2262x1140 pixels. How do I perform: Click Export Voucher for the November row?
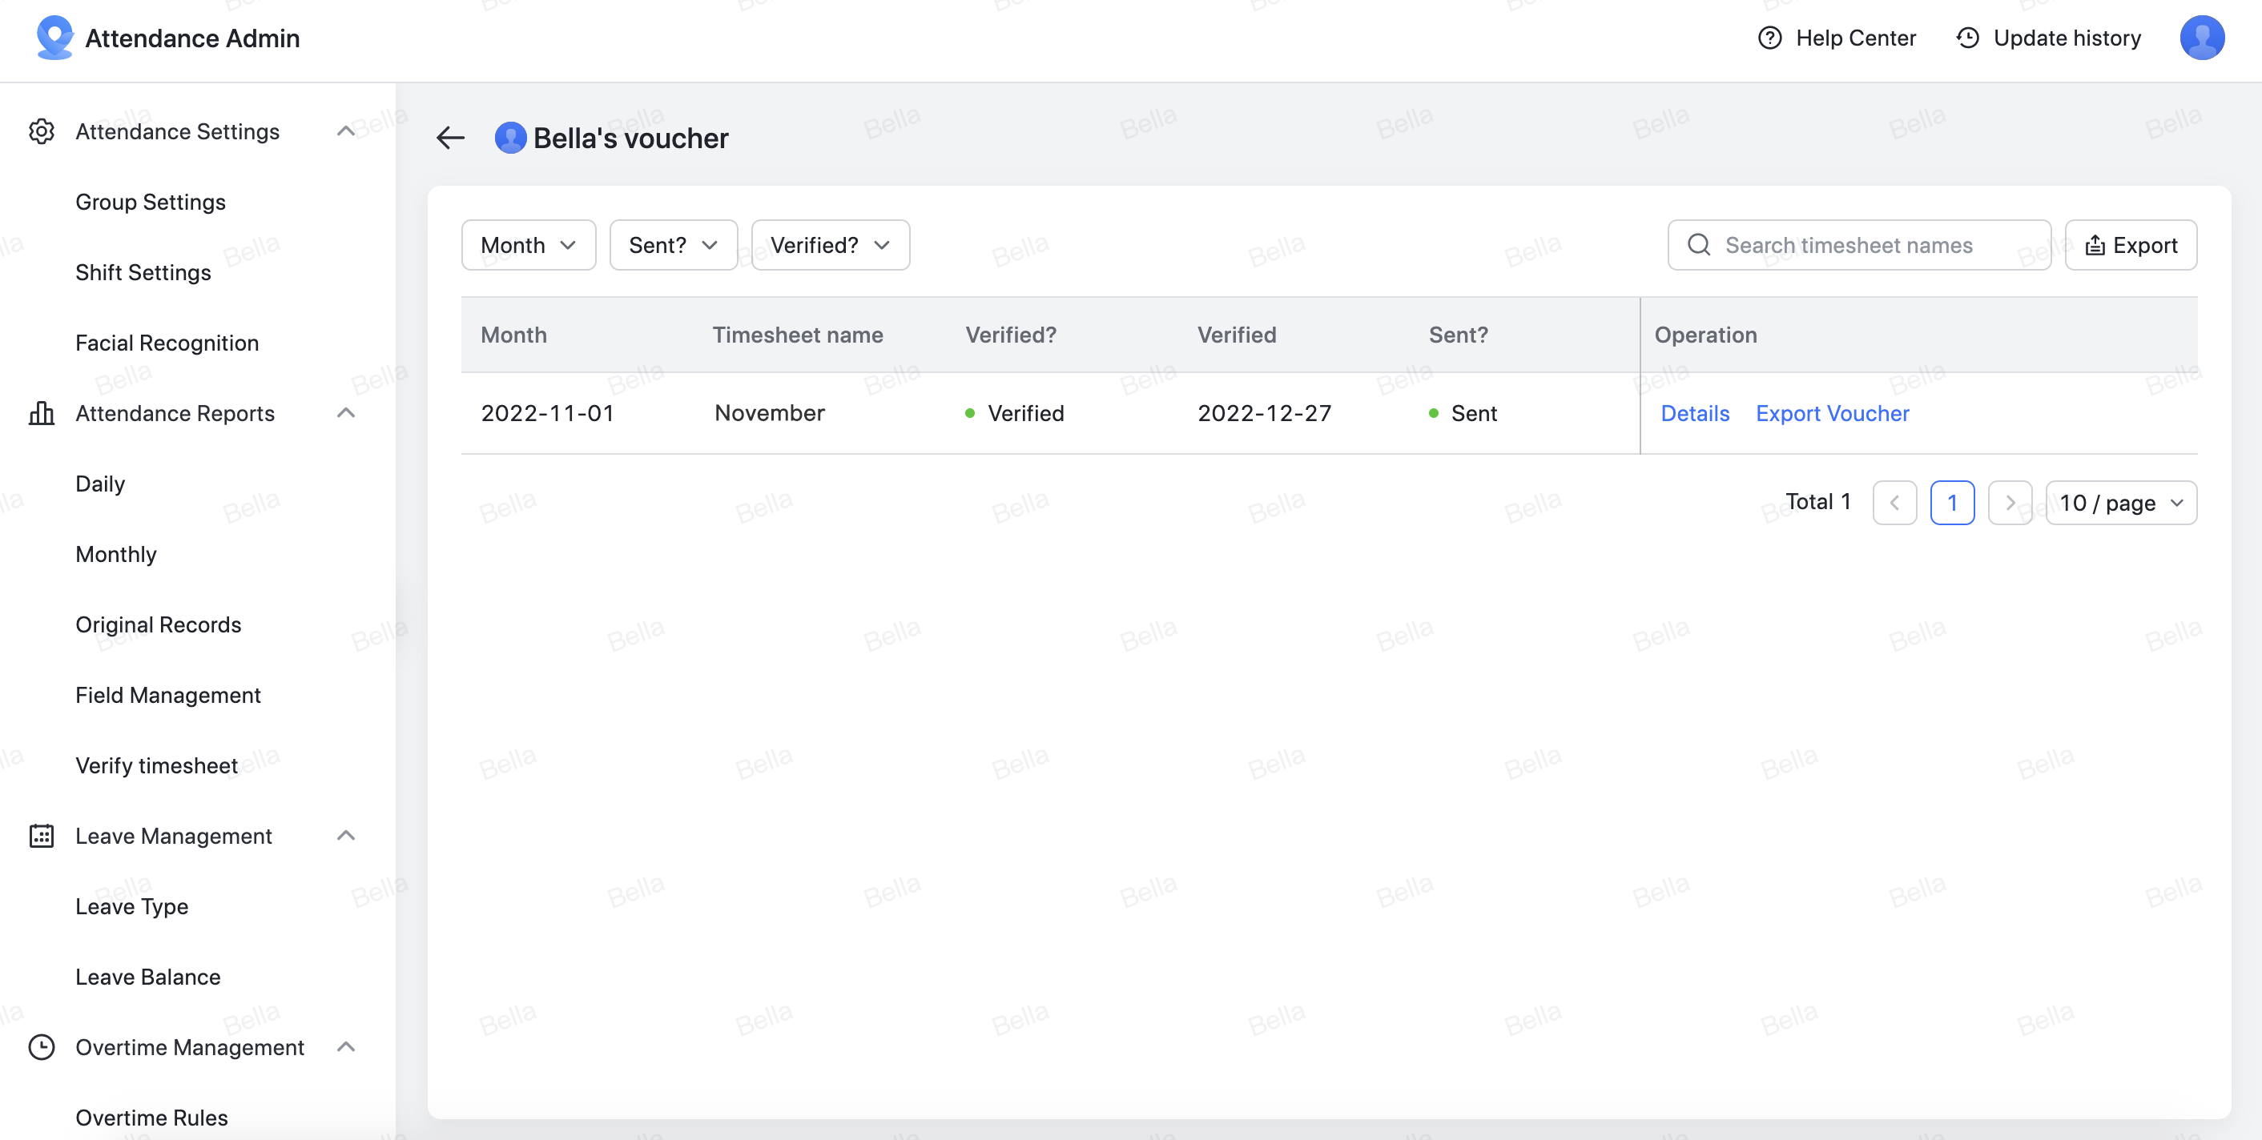(1833, 413)
